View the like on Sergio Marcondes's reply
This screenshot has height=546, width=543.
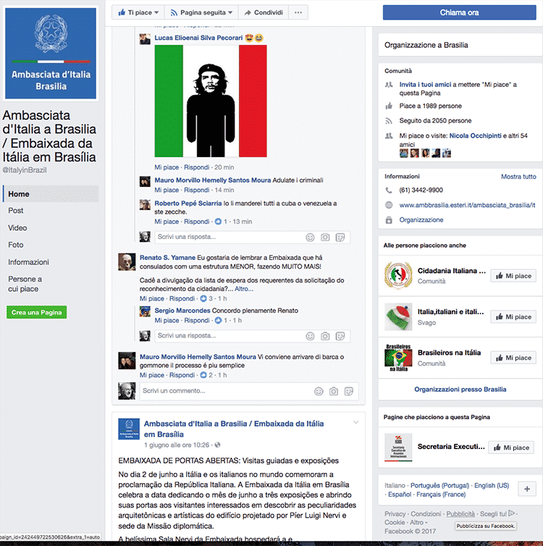click(221, 320)
